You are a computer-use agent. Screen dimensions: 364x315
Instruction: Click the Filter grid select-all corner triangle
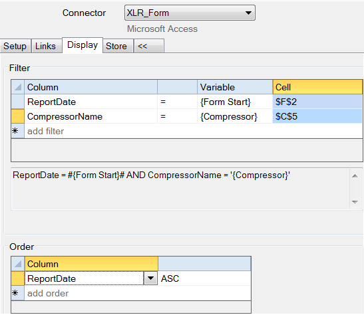(18, 87)
